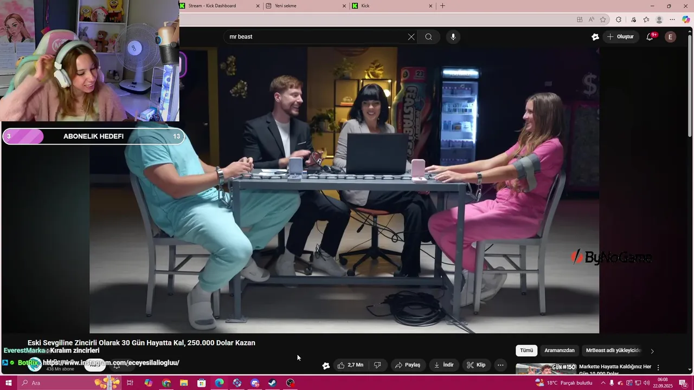Open a new browser tab
Image resolution: width=694 pixels, height=390 pixels.
tap(442, 6)
